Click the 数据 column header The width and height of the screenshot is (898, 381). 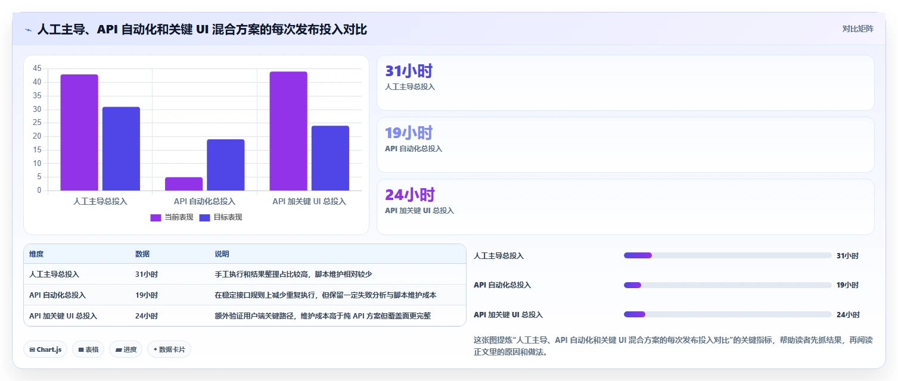pos(142,254)
